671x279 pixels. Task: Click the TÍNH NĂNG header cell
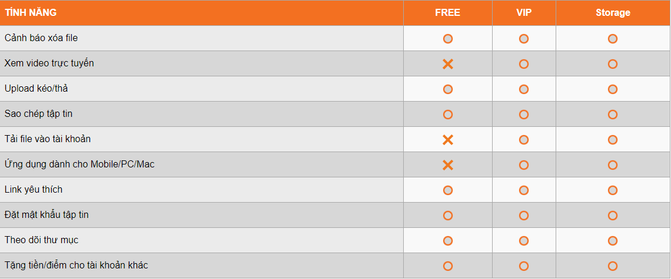point(31,12)
